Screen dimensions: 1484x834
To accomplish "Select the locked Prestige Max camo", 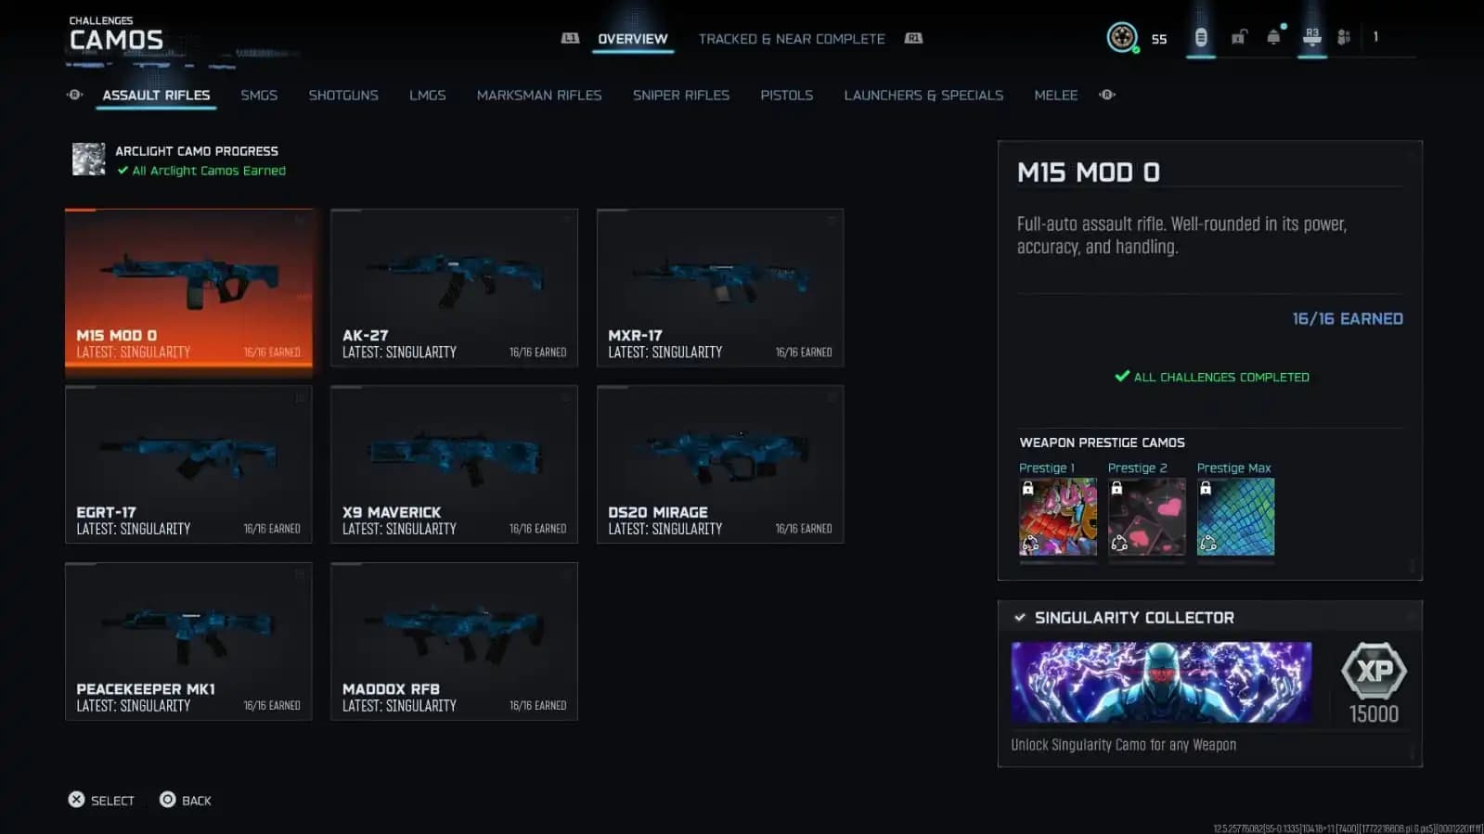I will point(1235,517).
